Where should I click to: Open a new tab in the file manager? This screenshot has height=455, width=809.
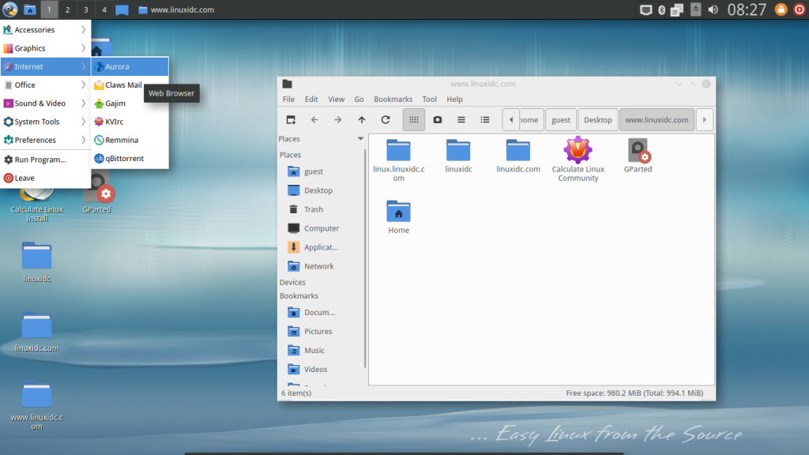(x=290, y=119)
